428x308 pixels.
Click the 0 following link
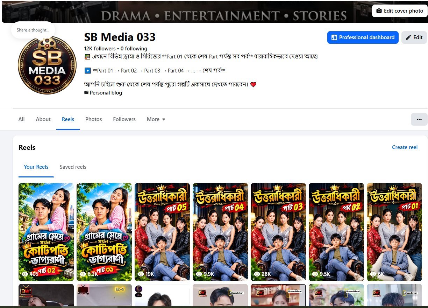tap(134, 49)
